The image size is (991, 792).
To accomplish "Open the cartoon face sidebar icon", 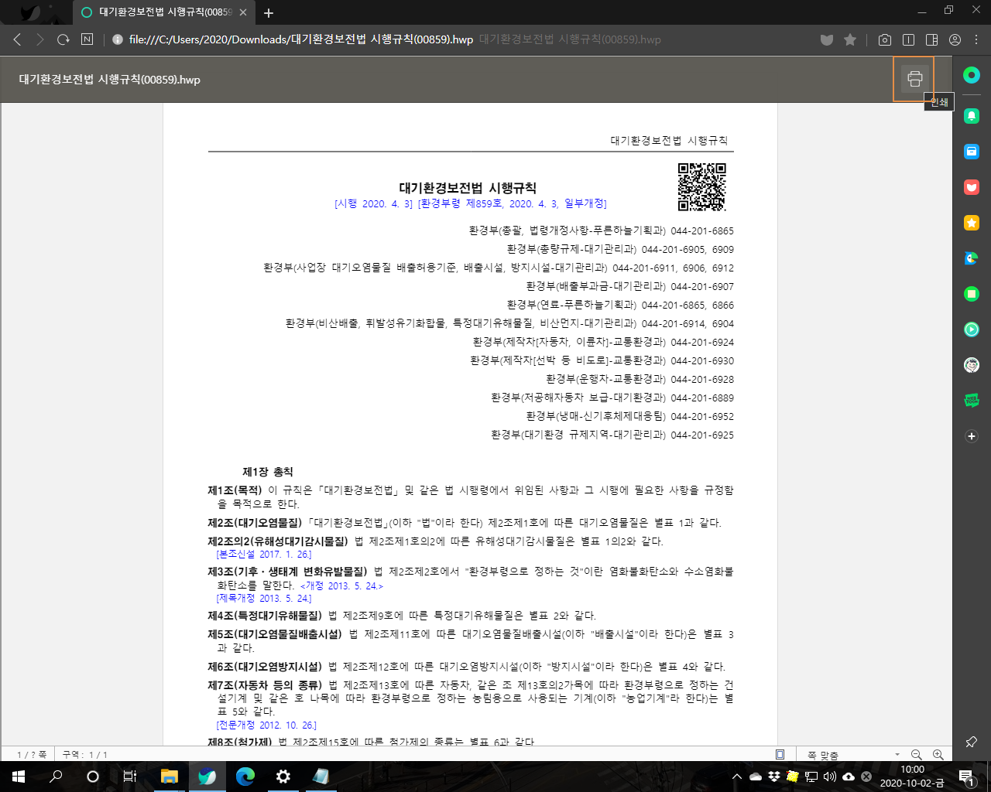I will point(972,365).
